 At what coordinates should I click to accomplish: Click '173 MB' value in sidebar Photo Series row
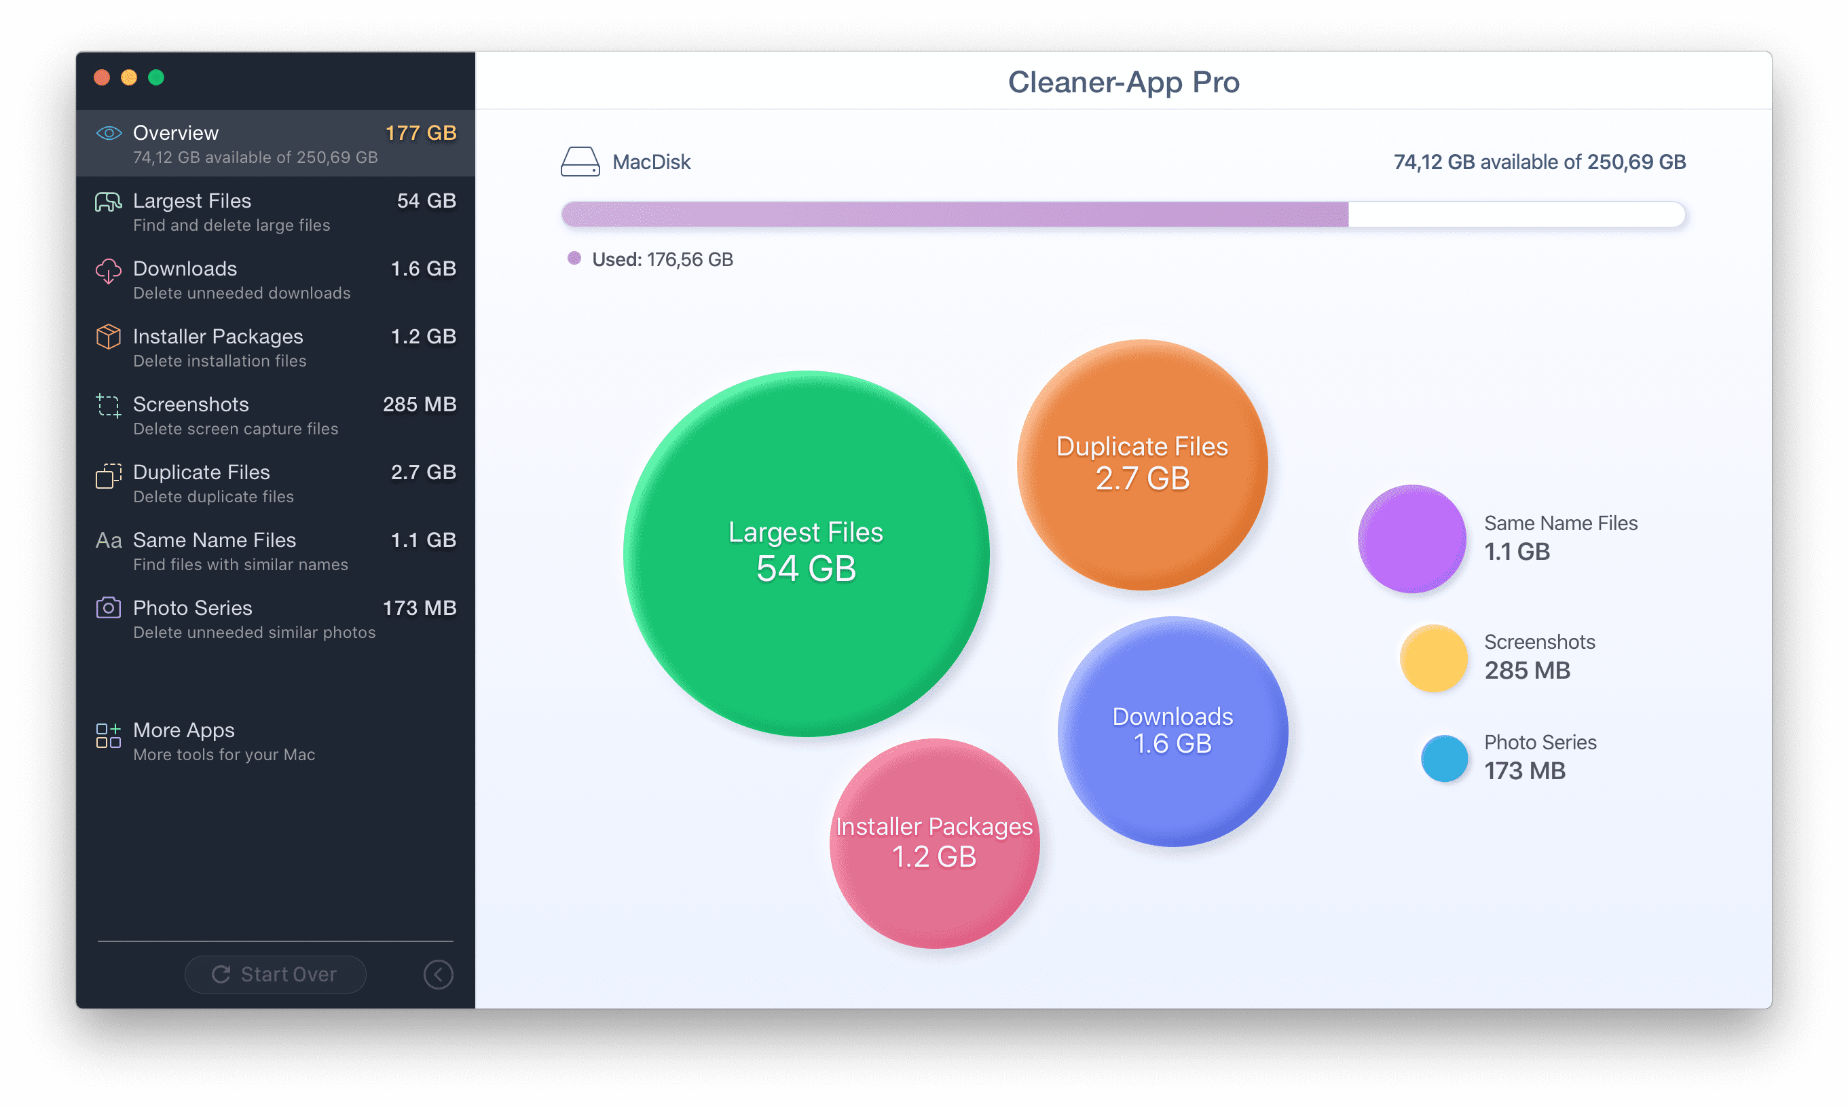420,607
